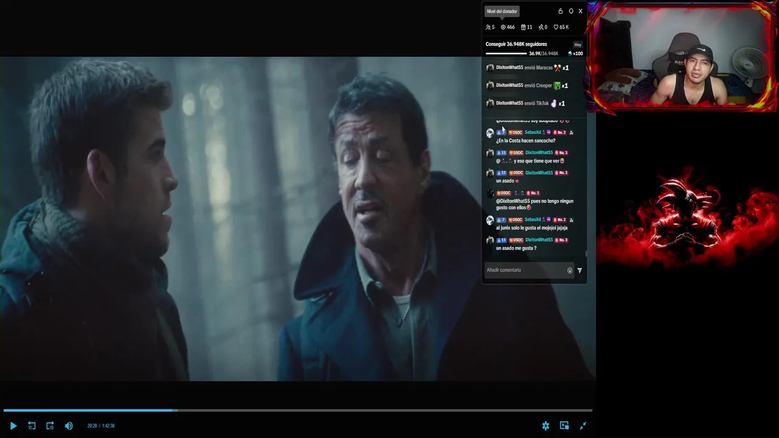Click the Hoy badge on follower goal

[x=578, y=44]
